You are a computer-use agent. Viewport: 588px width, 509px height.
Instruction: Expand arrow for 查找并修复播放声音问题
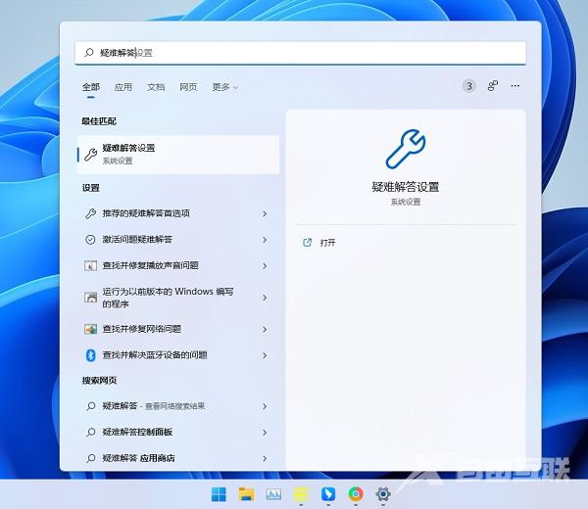(x=265, y=266)
